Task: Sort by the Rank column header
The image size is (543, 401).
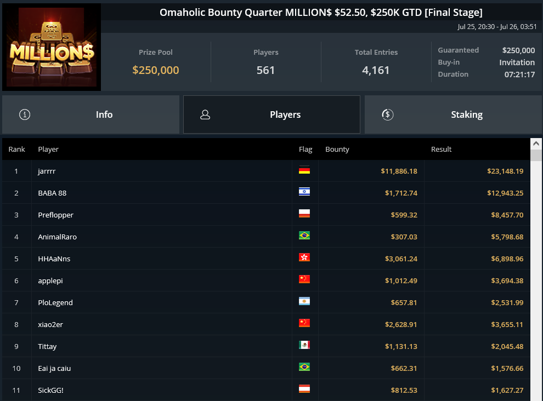Action: pyautogui.click(x=16, y=149)
